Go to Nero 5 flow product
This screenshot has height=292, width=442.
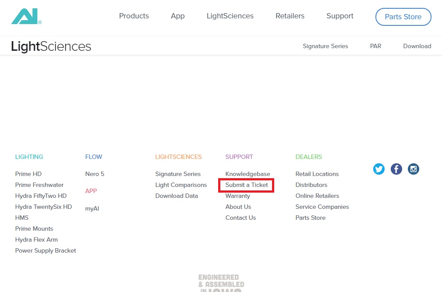pos(95,174)
